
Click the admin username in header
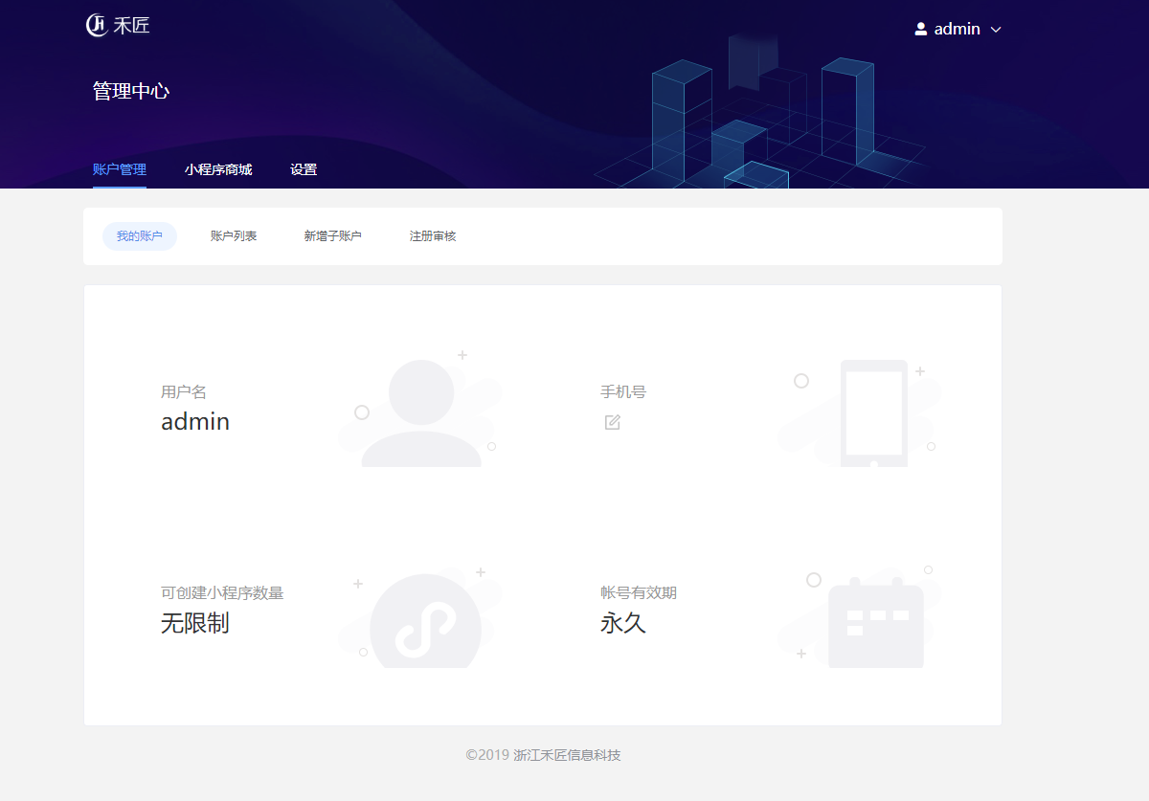[957, 29]
